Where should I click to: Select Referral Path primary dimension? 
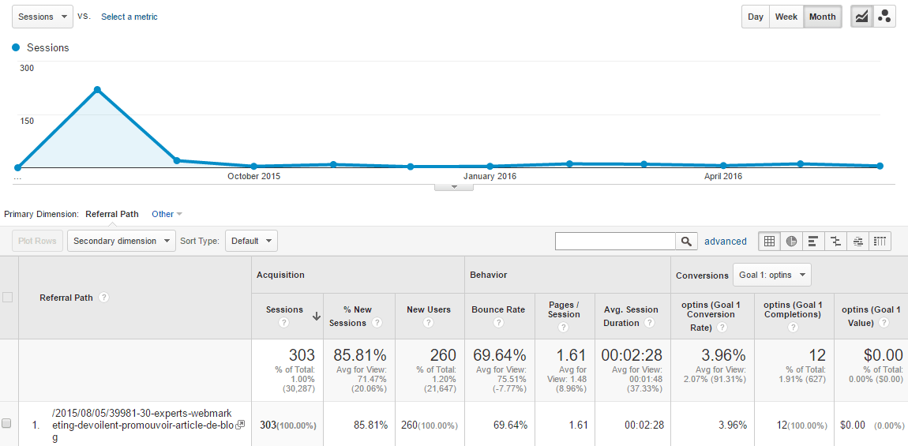point(112,214)
